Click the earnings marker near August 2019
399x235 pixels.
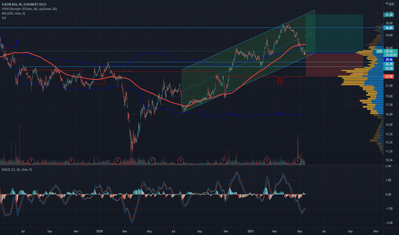click(31, 161)
